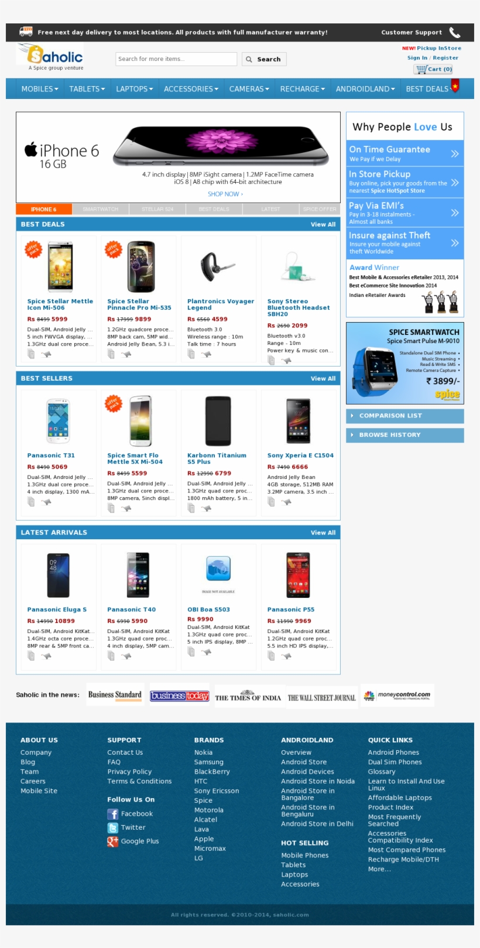The image size is (480, 948).
Task: Expand the COMPARISON LIST panel
Action: click(x=405, y=416)
